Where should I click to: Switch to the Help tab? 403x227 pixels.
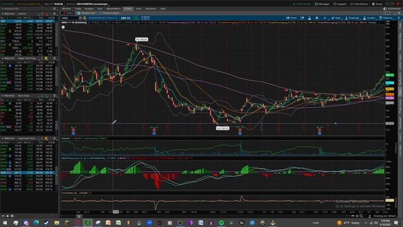coord(162,8)
